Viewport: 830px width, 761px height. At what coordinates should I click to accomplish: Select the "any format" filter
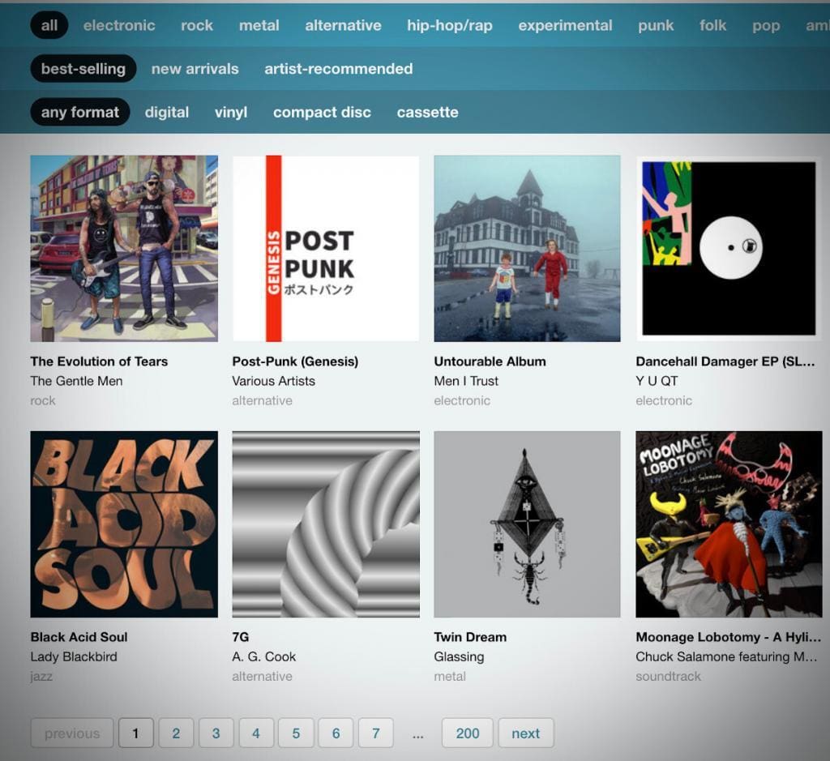[80, 112]
